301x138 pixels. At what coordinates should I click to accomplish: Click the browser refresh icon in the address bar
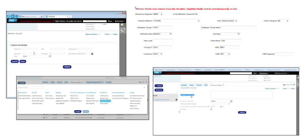44,17
